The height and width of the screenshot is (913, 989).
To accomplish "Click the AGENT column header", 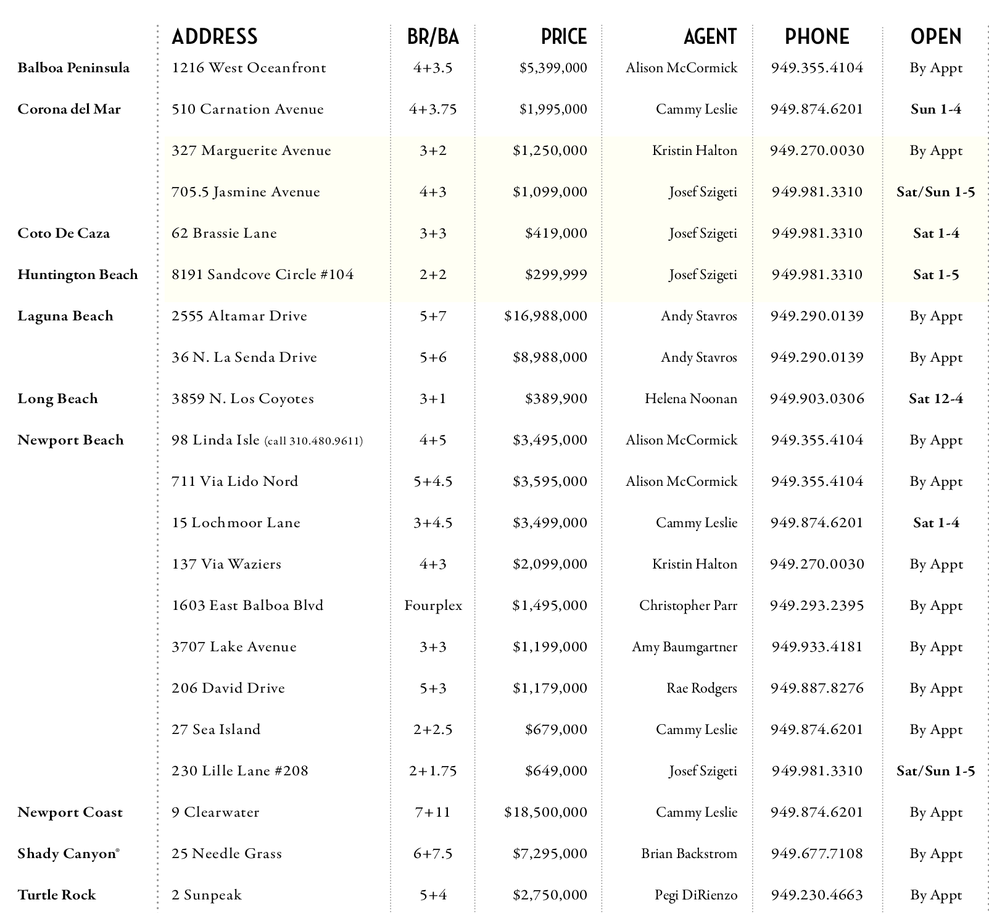I will [710, 37].
